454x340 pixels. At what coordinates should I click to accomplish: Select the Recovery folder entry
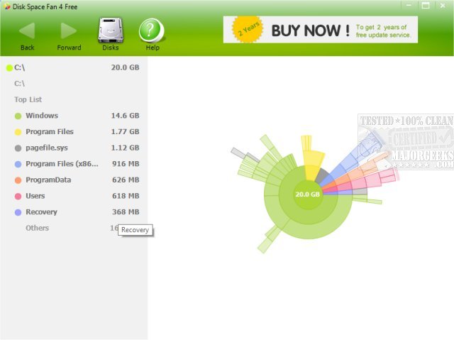click(77, 212)
